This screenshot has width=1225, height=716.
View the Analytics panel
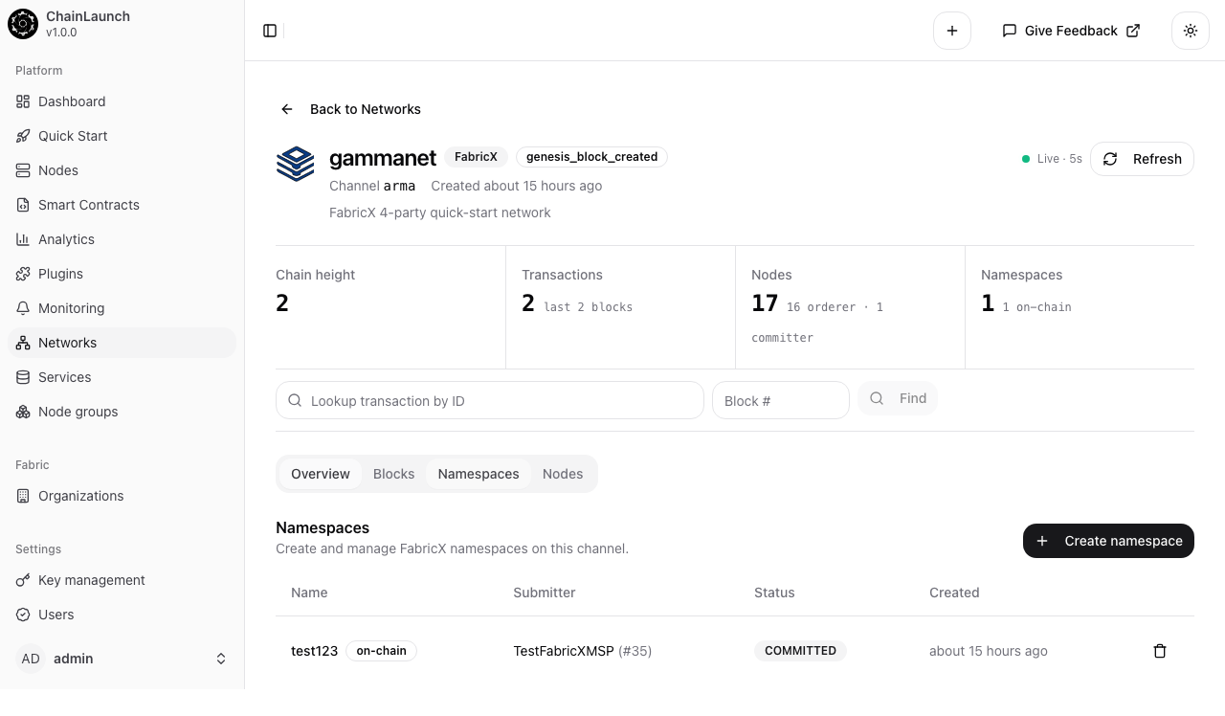coord(66,239)
